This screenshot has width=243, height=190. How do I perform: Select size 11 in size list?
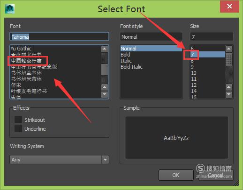207,79
